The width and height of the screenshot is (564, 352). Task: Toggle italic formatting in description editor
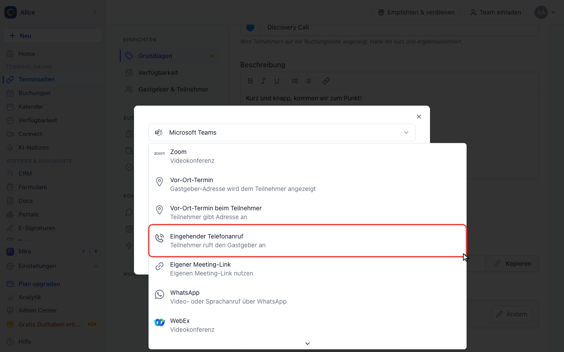(263, 81)
